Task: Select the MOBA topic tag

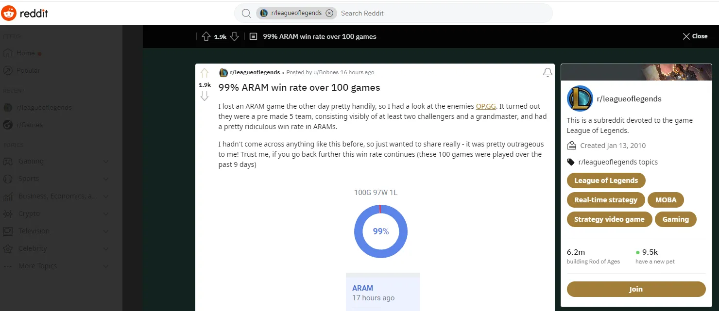Action: pyautogui.click(x=666, y=200)
